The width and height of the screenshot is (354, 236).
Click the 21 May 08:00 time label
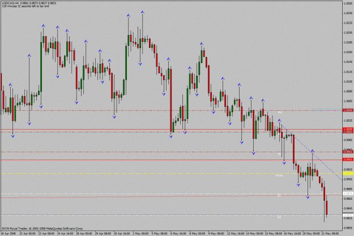pyautogui.click(x=330, y=234)
